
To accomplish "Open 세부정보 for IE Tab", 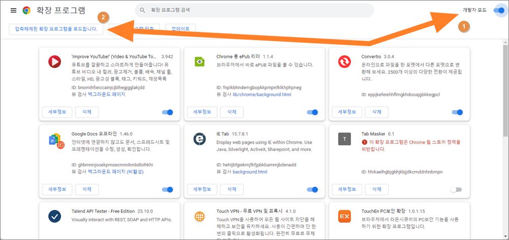I will click(x=202, y=189).
